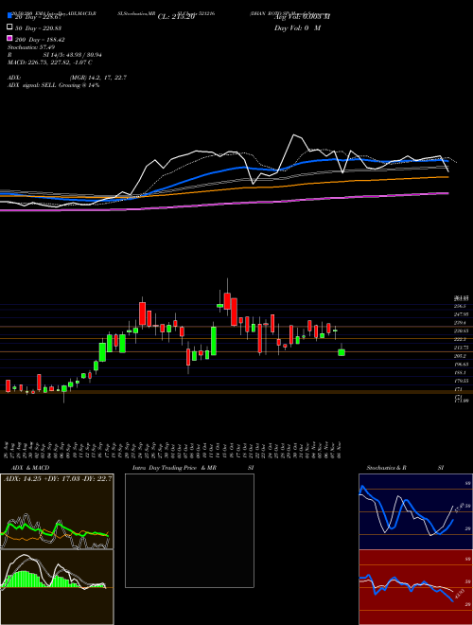Screen dimensions: 473x625
Task: Click the 'Day Vol: 0 M' value
Action: pyautogui.click(x=297, y=27)
